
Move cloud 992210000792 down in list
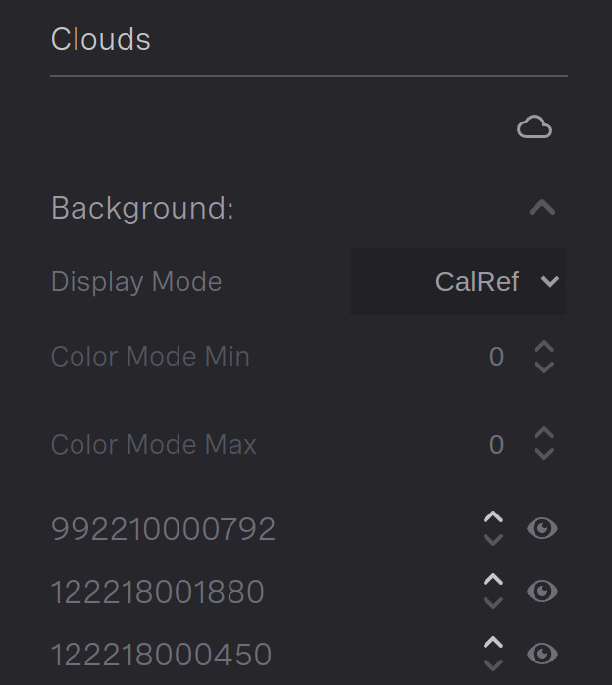click(x=493, y=540)
